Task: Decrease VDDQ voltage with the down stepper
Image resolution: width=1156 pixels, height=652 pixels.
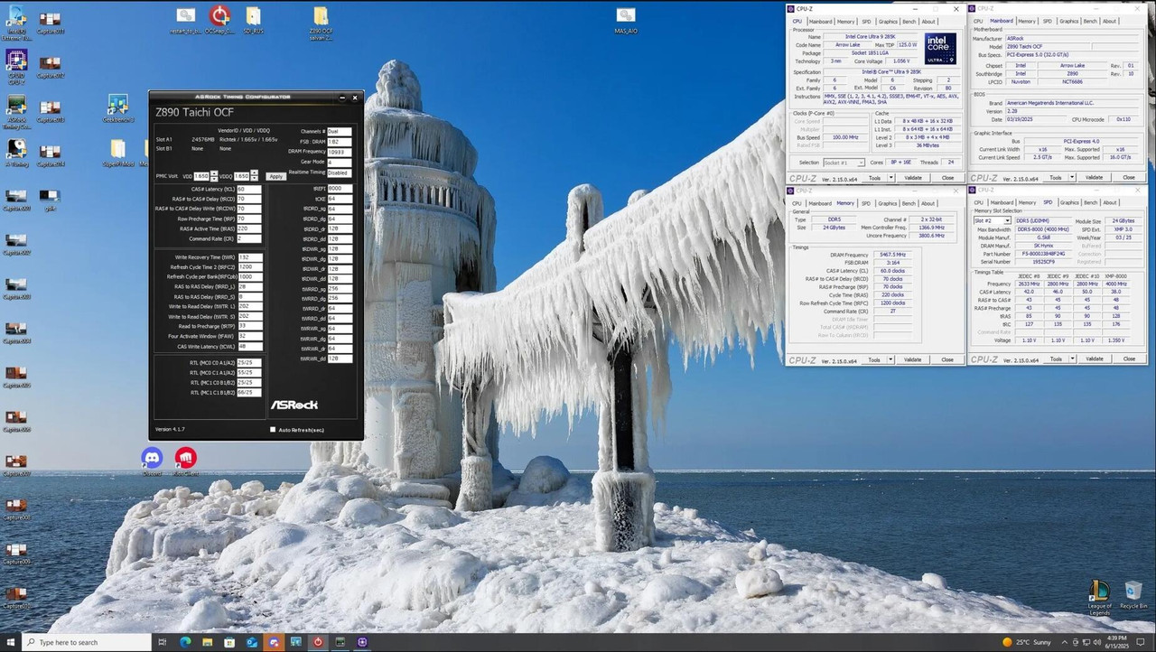Action: (x=254, y=179)
